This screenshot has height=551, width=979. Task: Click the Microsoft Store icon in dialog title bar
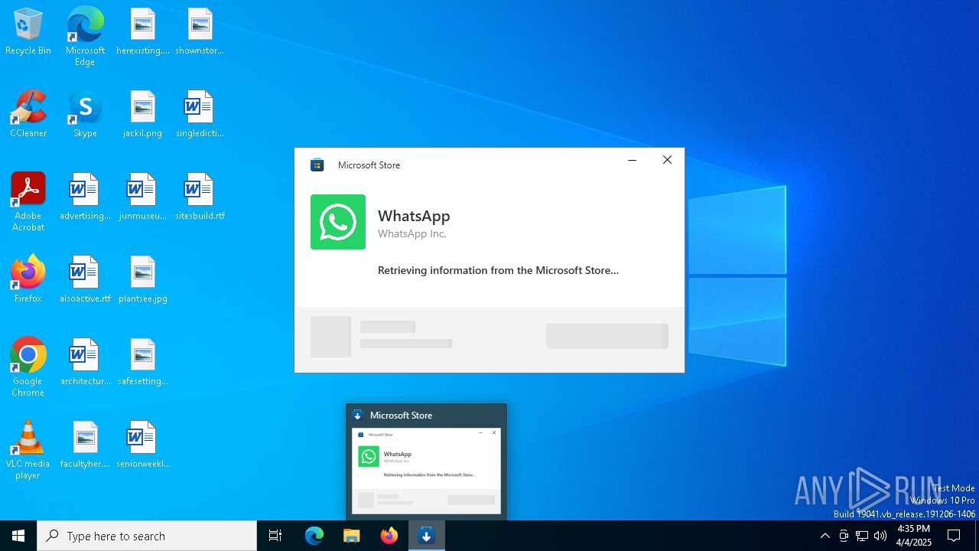(x=317, y=165)
